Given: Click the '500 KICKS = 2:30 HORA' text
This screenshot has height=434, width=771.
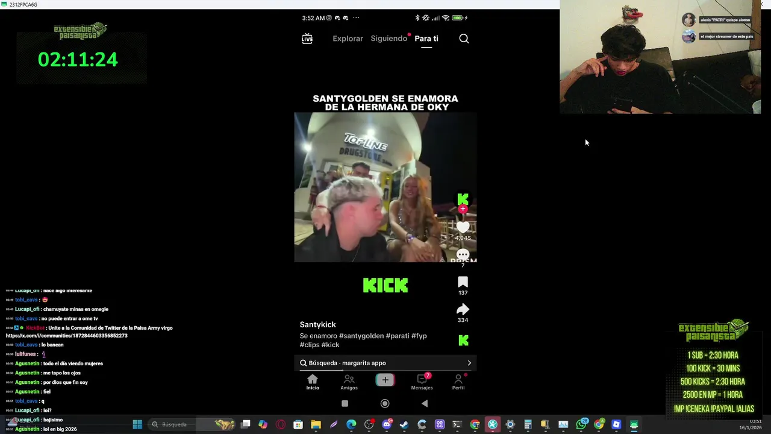Looking at the screenshot, I should point(713,382).
